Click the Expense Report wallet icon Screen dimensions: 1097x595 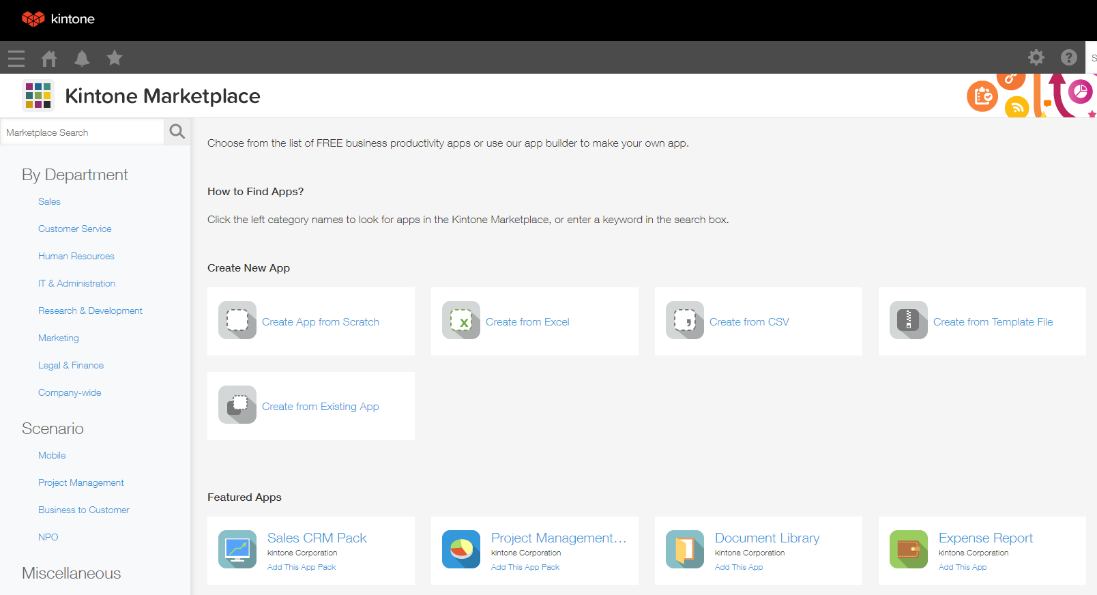pos(909,549)
